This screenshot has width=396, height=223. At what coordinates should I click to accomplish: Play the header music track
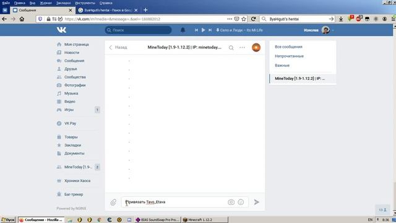pyautogui.click(x=203, y=30)
